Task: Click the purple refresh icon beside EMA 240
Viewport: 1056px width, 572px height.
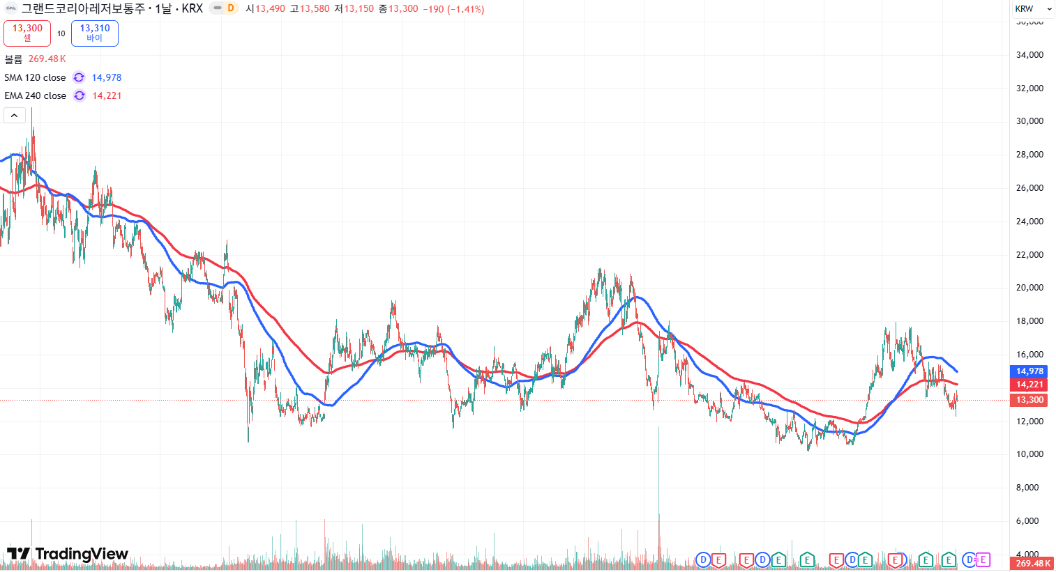Action: pyautogui.click(x=80, y=95)
